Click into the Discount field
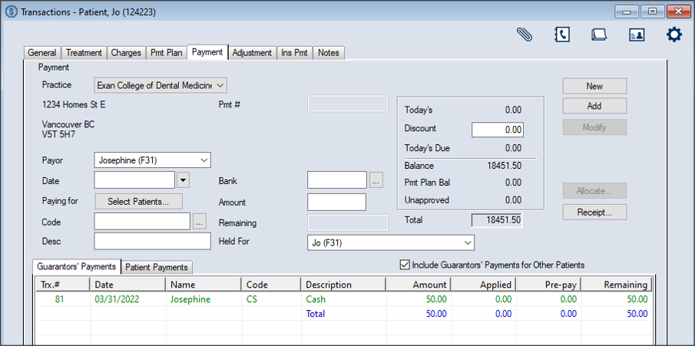This screenshot has width=695, height=346. tap(497, 130)
